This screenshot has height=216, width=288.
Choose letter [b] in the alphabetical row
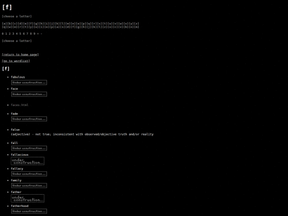[10, 23]
